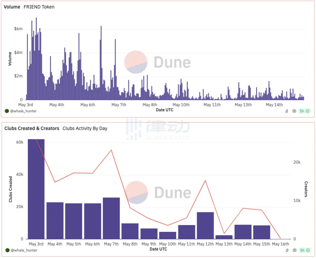Open the Volume chart title

[12, 7]
